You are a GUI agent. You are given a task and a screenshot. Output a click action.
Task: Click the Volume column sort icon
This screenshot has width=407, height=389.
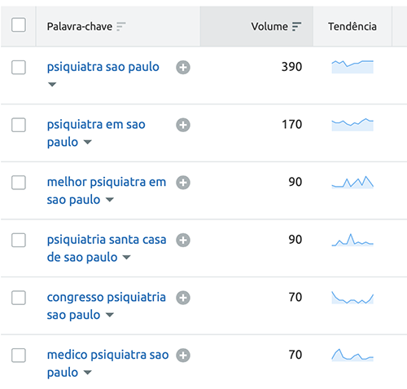coord(296,27)
